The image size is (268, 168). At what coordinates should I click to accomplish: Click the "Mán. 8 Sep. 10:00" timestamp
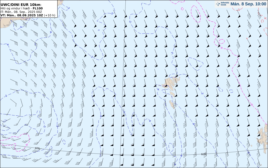click(248, 4)
